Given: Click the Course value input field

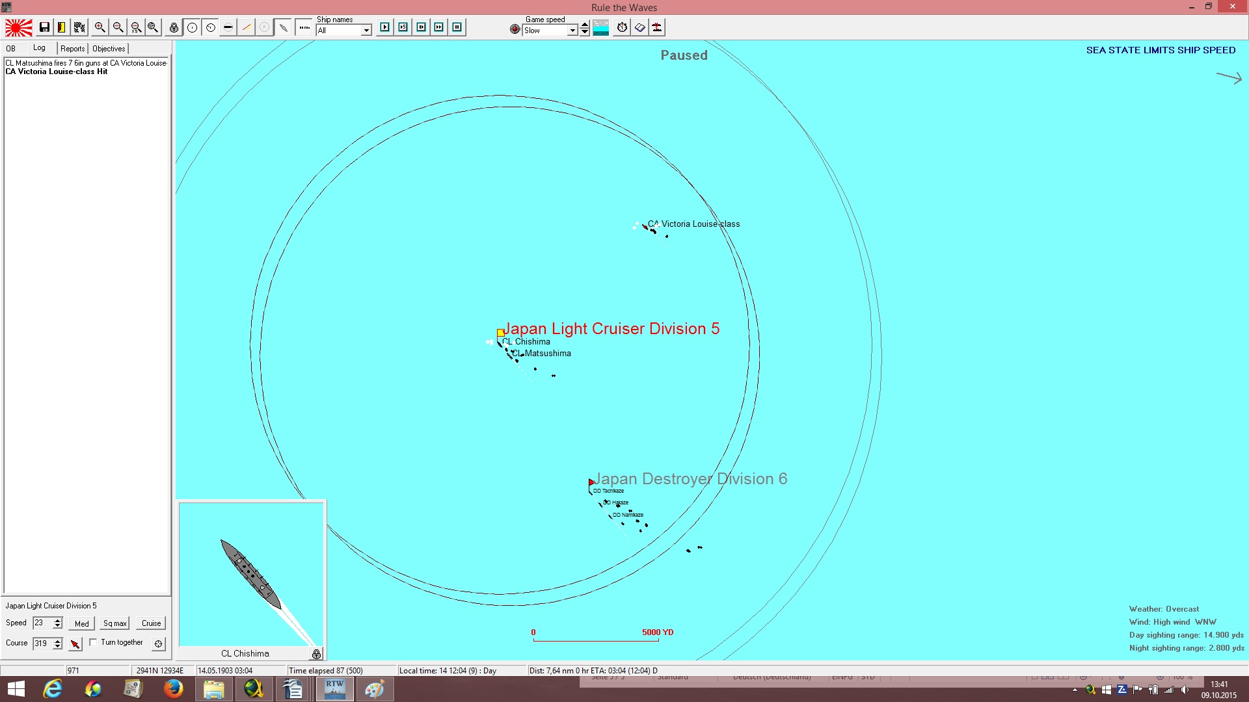Looking at the screenshot, I should pyautogui.click(x=42, y=643).
